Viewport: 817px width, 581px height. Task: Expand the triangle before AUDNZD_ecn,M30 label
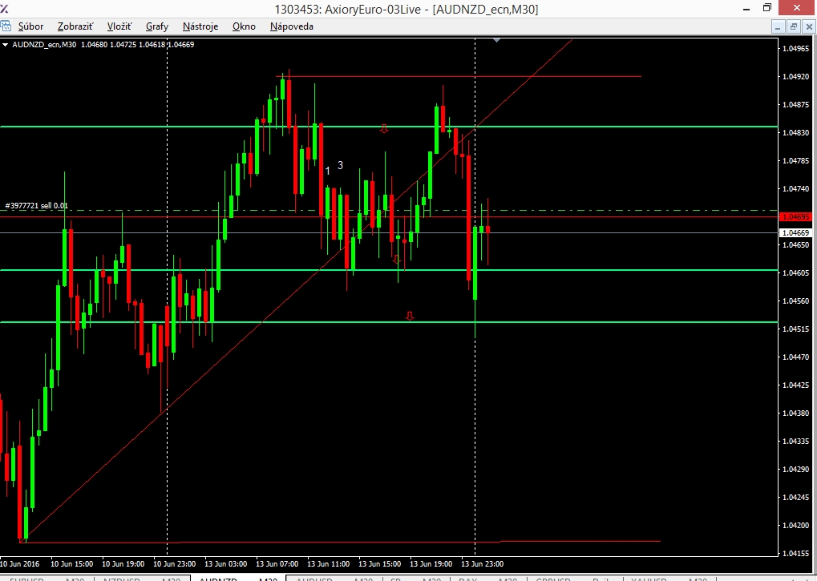click(5, 45)
